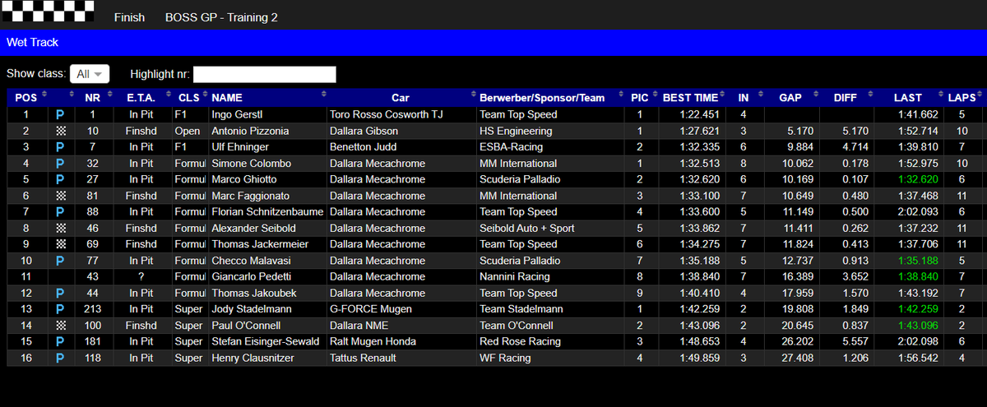Click the pit P icon for Marco Ghiotto
987x407 pixels.
click(60, 179)
